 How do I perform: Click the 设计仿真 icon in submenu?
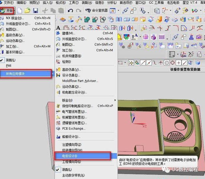click(x=58, y=75)
